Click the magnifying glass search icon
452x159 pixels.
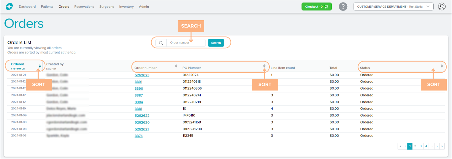click(161, 43)
